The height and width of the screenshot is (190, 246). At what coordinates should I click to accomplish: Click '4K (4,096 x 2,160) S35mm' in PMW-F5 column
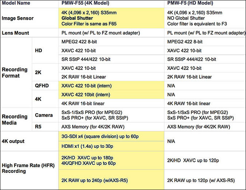click(x=195, y=12)
